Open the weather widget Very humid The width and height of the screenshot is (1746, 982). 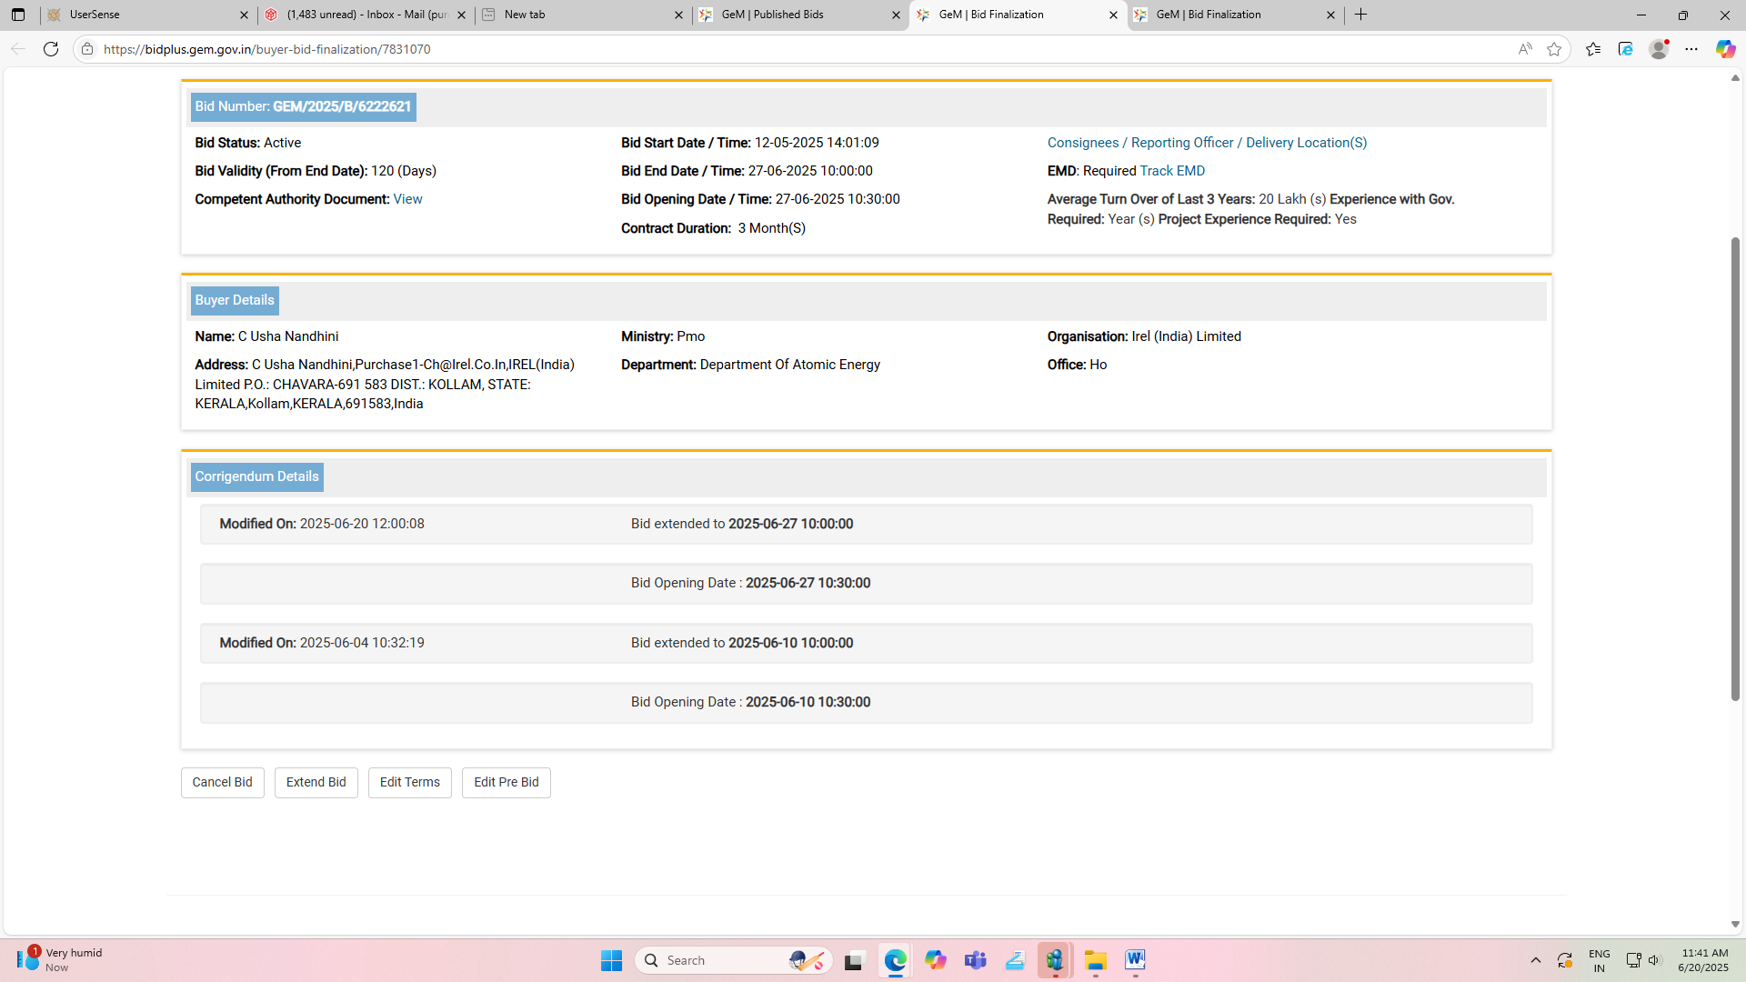pos(60,959)
